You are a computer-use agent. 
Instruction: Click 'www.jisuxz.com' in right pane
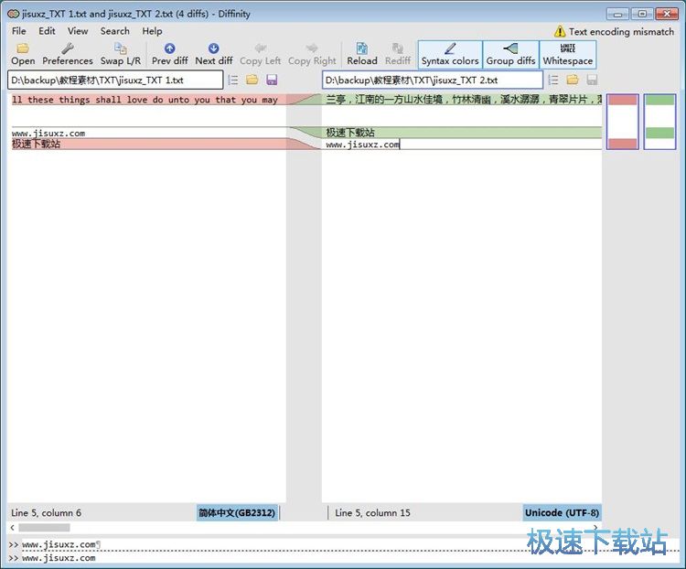(362, 145)
